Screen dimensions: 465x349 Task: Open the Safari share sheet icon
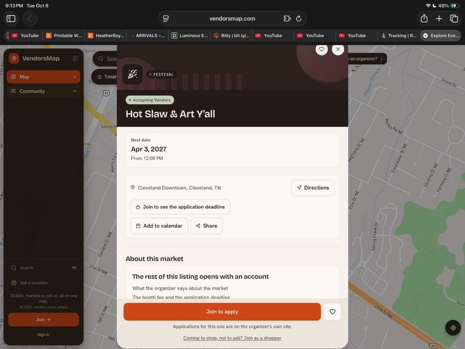pos(424,19)
